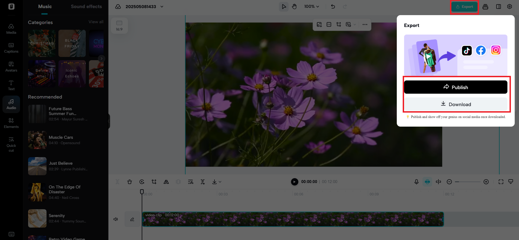Open the comments speech bubble icon in timeline toolbar

click(x=511, y=182)
